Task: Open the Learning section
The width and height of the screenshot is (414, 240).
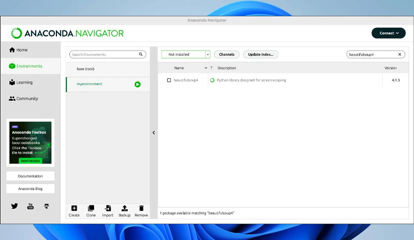Action: (30, 82)
